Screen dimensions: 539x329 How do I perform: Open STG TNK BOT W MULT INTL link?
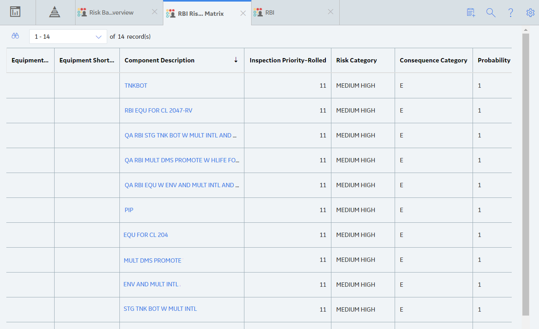pyautogui.click(x=160, y=308)
